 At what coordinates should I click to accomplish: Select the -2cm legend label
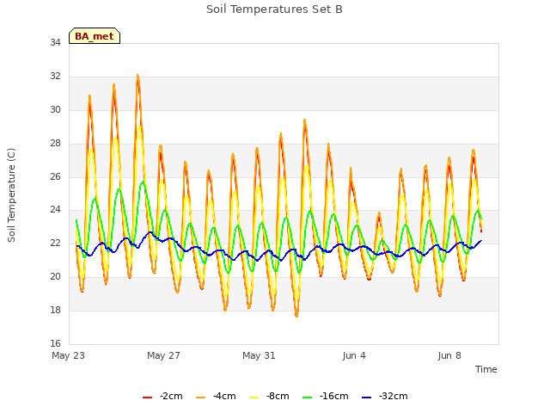tap(171, 396)
